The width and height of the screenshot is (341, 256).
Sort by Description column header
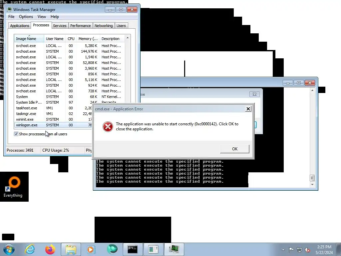click(112, 39)
